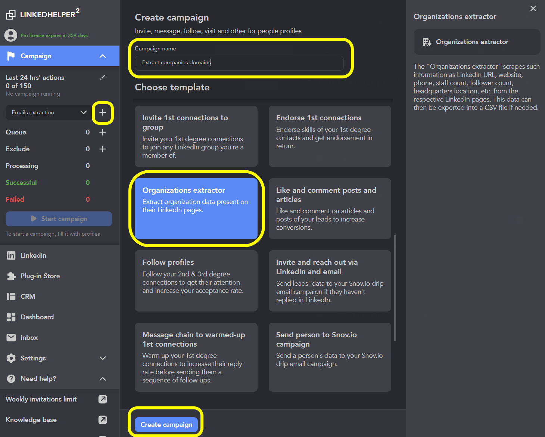Add a new campaign with plus button

point(103,112)
